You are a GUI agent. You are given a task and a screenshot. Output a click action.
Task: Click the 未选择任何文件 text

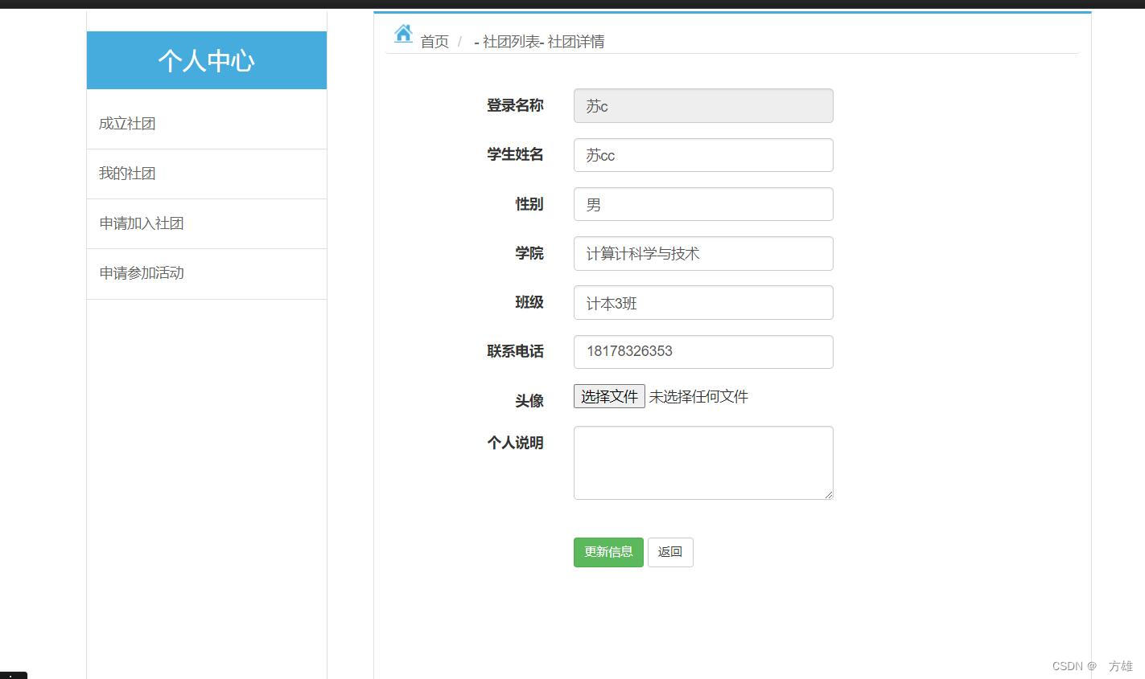tap(698, 396)
